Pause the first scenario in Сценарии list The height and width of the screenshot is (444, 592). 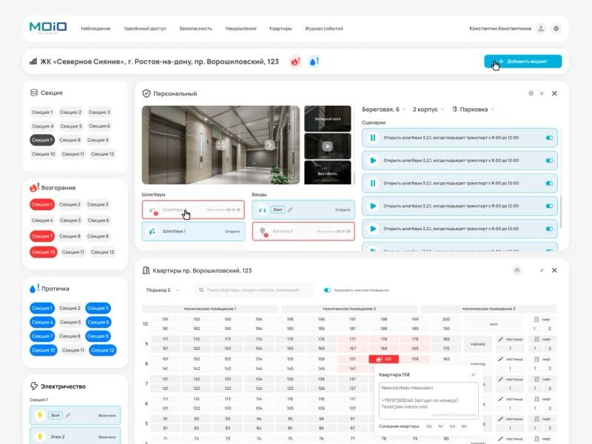[x=373, y=138]
